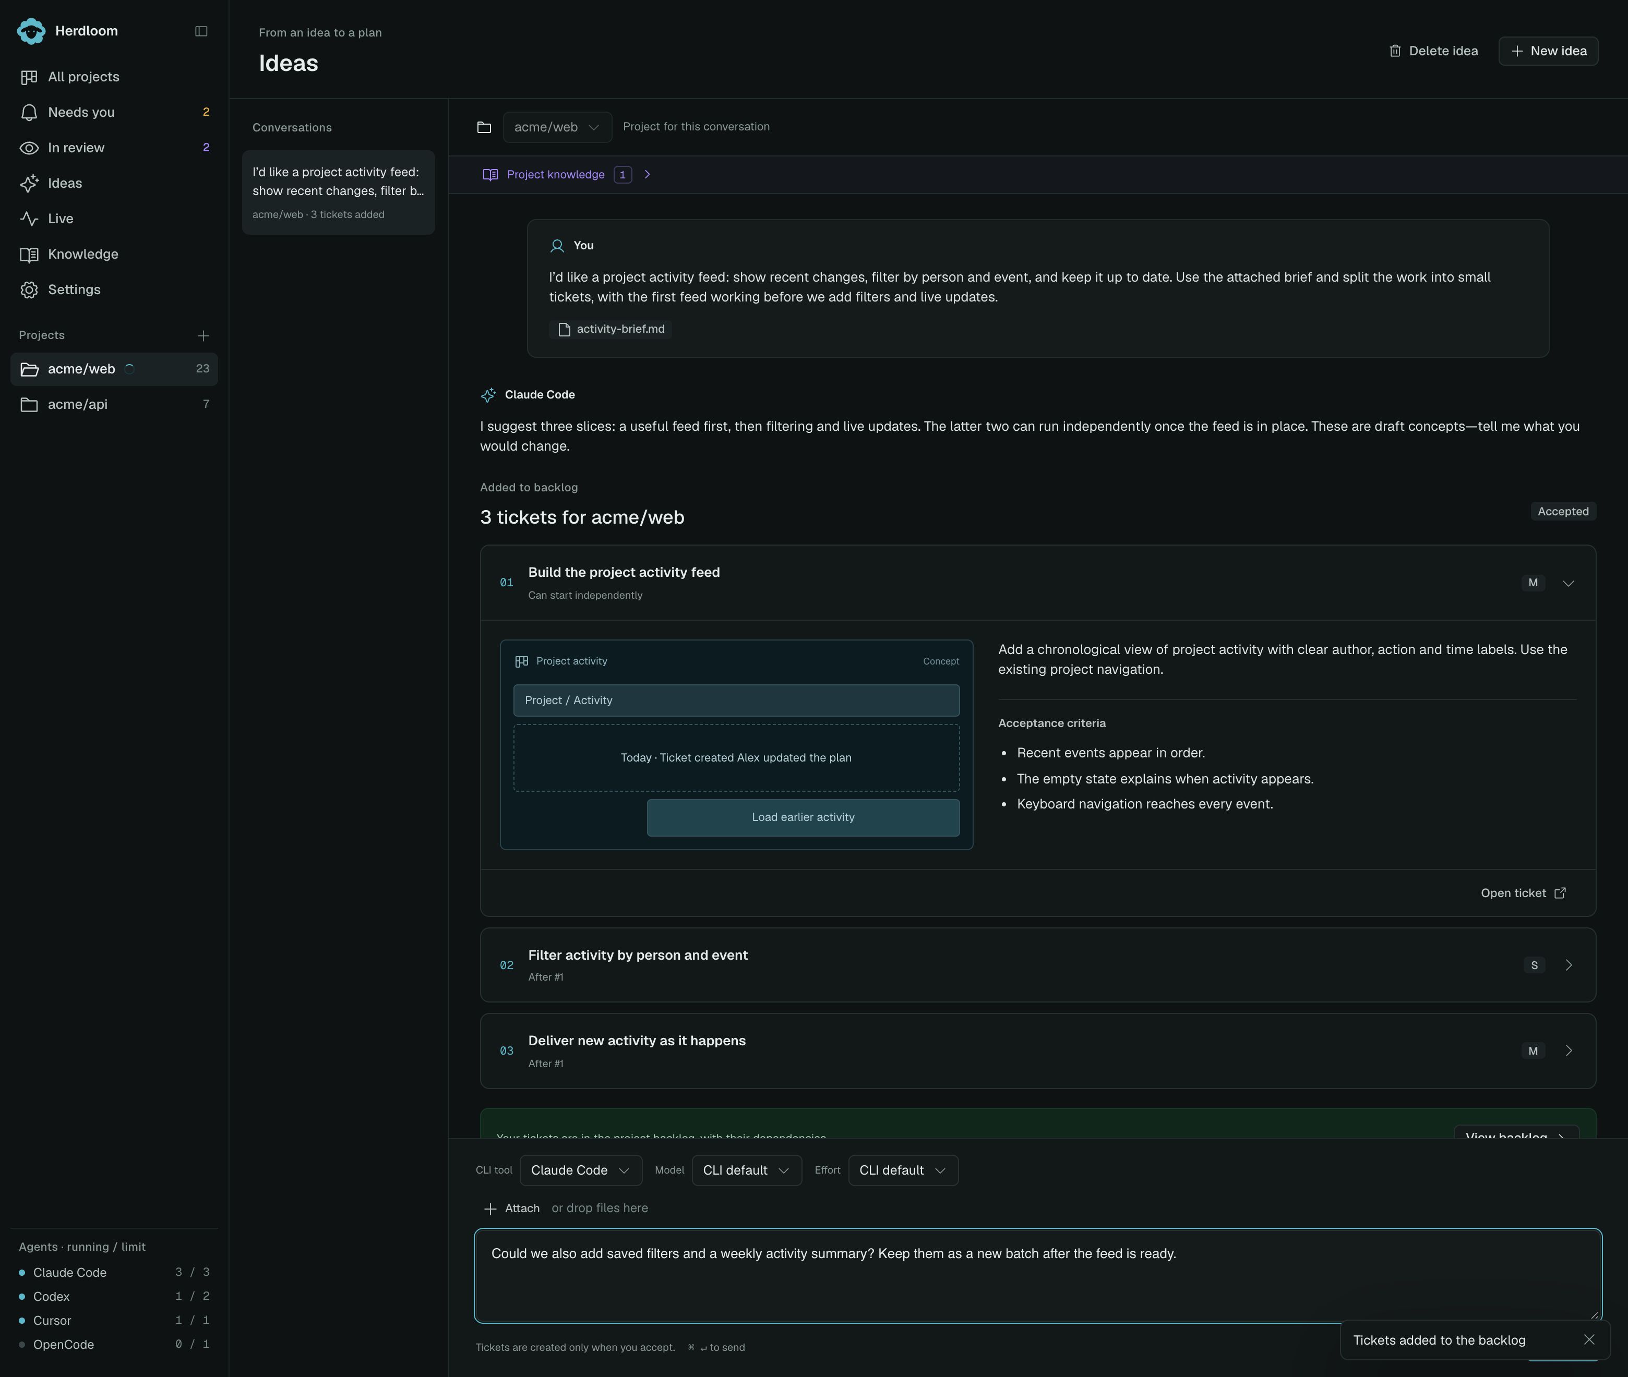The width and height of the screenshot is (1628, 1377).
Task: Click the Codex agent row
Action: click(114, 1297)
